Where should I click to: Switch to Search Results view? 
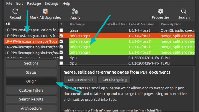[x=31, y=99]
